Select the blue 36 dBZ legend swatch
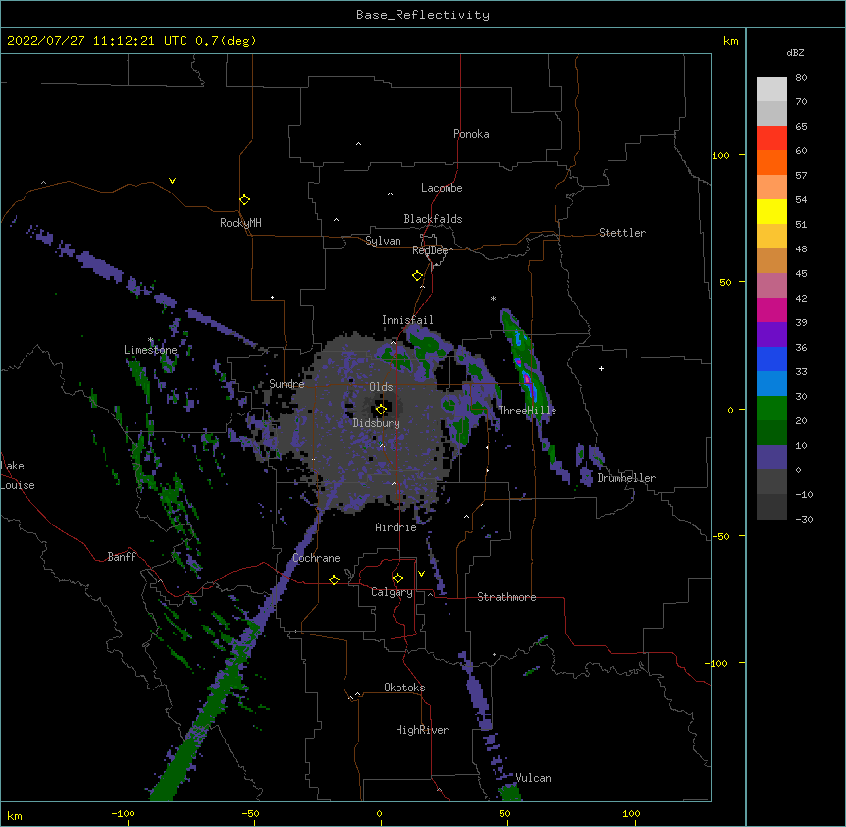The height and width of the screenshot is (827, 846). [771, 358]
